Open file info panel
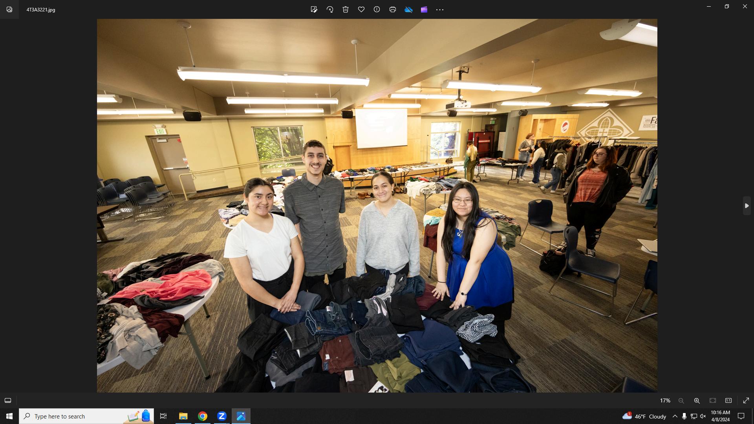The image size is (754, 424). (x=377, y=9)
